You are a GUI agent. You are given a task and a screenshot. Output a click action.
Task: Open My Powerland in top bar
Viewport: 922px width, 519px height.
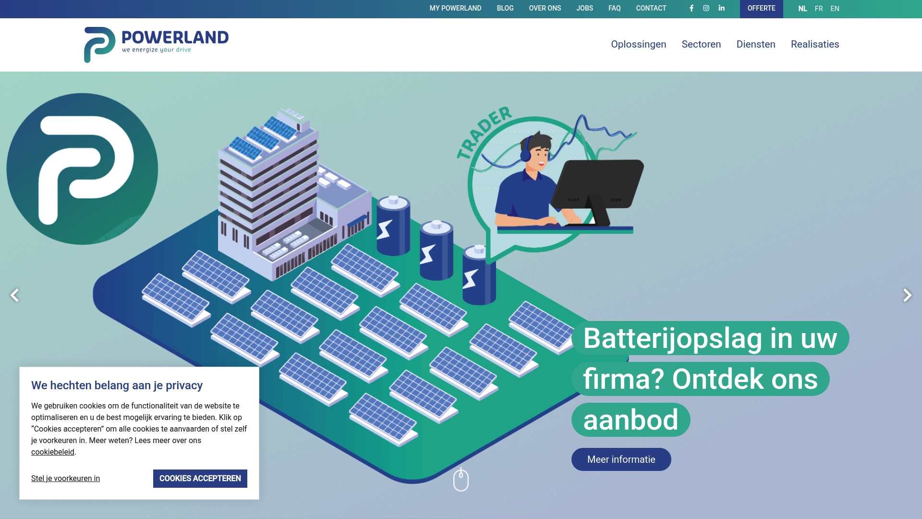tap(455, 8)
